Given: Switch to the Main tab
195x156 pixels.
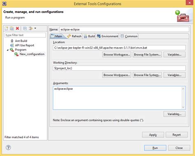Looking at the screenshot, I should 56,36.
